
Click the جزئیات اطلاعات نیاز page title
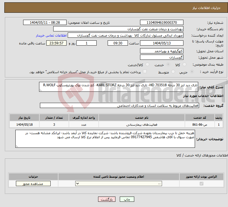pos(207,8)
